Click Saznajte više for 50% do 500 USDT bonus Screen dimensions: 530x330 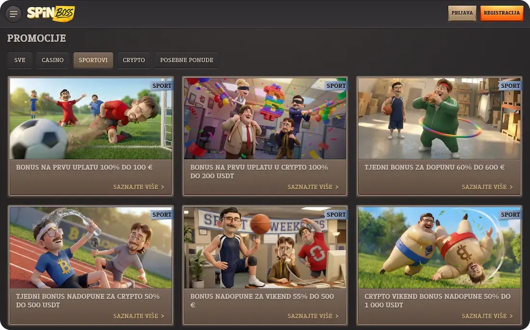(x=139, y=316)
